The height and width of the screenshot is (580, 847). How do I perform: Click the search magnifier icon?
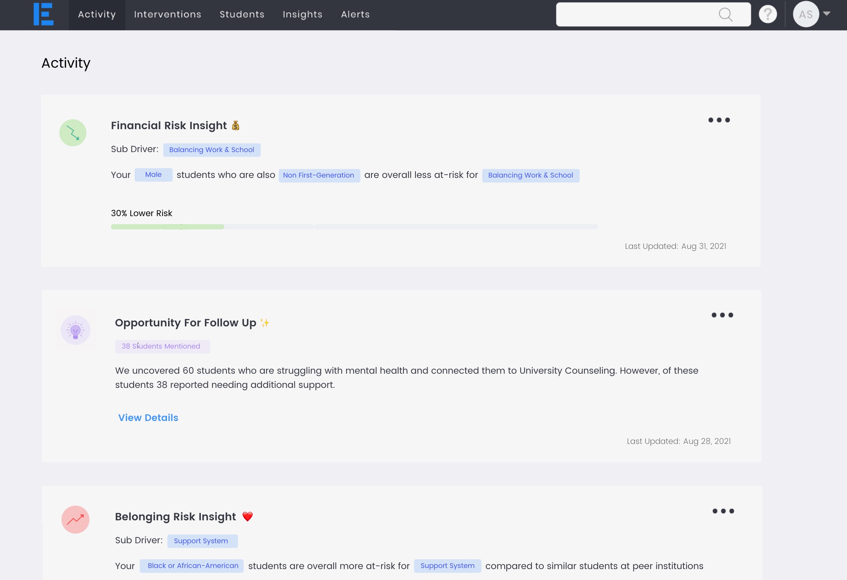[725, 15]
